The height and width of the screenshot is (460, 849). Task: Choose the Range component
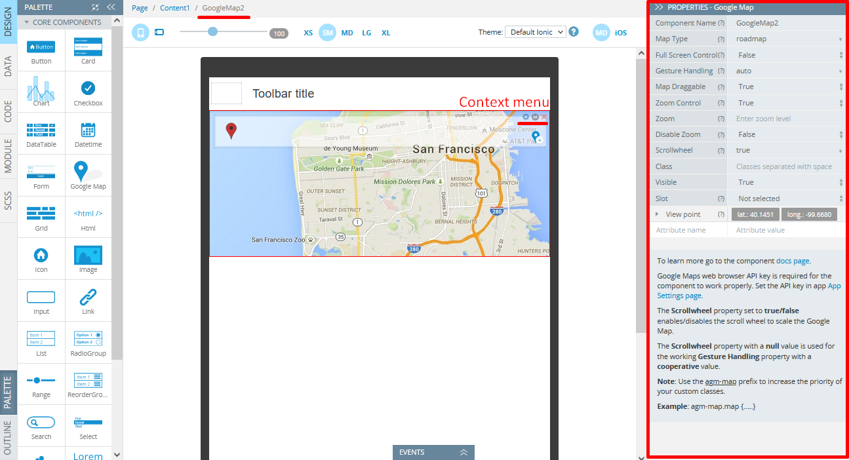[41, 384]
